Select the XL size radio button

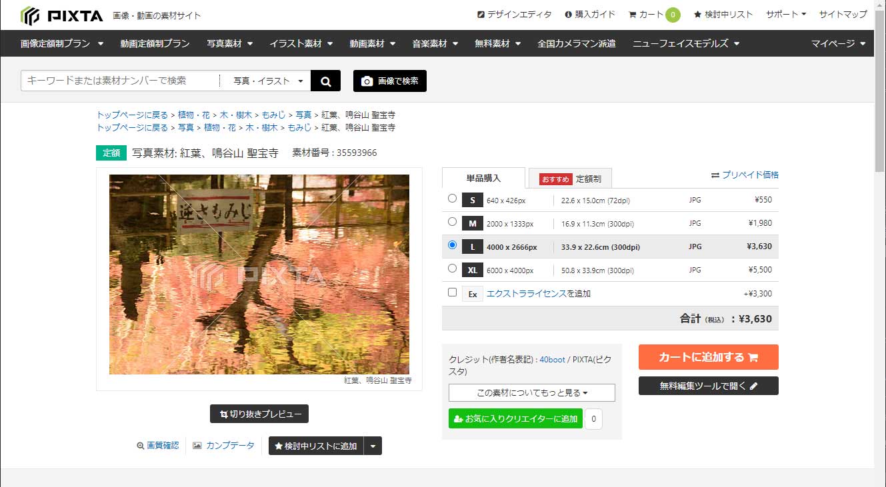[x=453, y=268]
